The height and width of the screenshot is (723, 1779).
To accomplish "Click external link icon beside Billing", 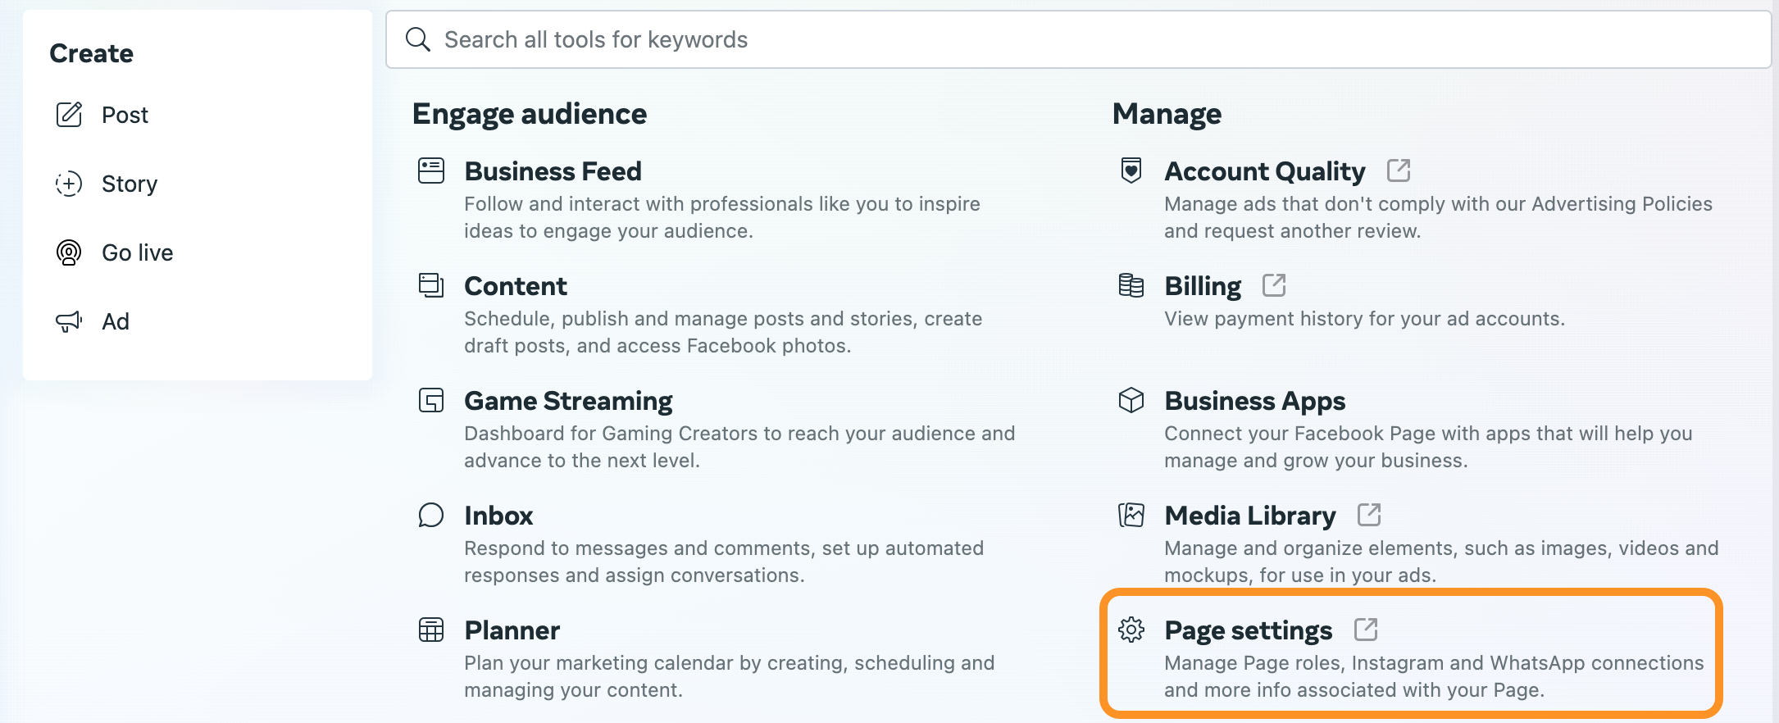I will coord(1274,285).
